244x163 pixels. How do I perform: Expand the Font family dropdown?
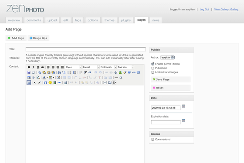point(108,67)
